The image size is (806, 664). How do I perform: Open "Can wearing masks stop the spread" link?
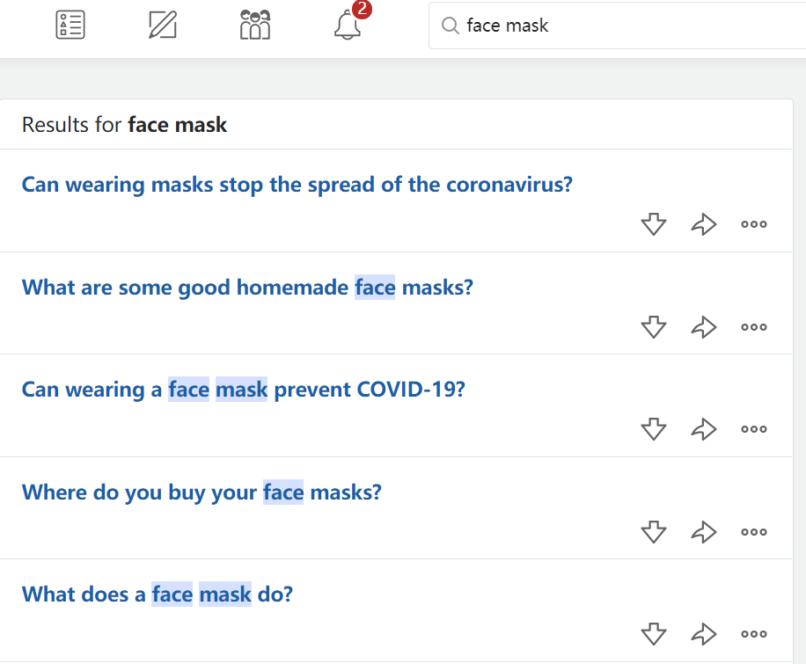(297, 185)
